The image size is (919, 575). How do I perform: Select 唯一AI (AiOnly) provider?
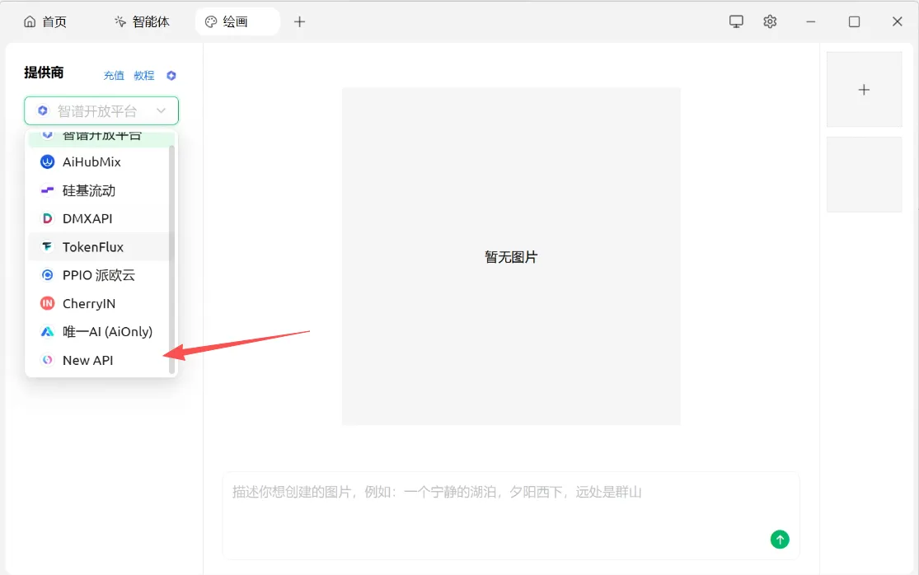point(98,331)
